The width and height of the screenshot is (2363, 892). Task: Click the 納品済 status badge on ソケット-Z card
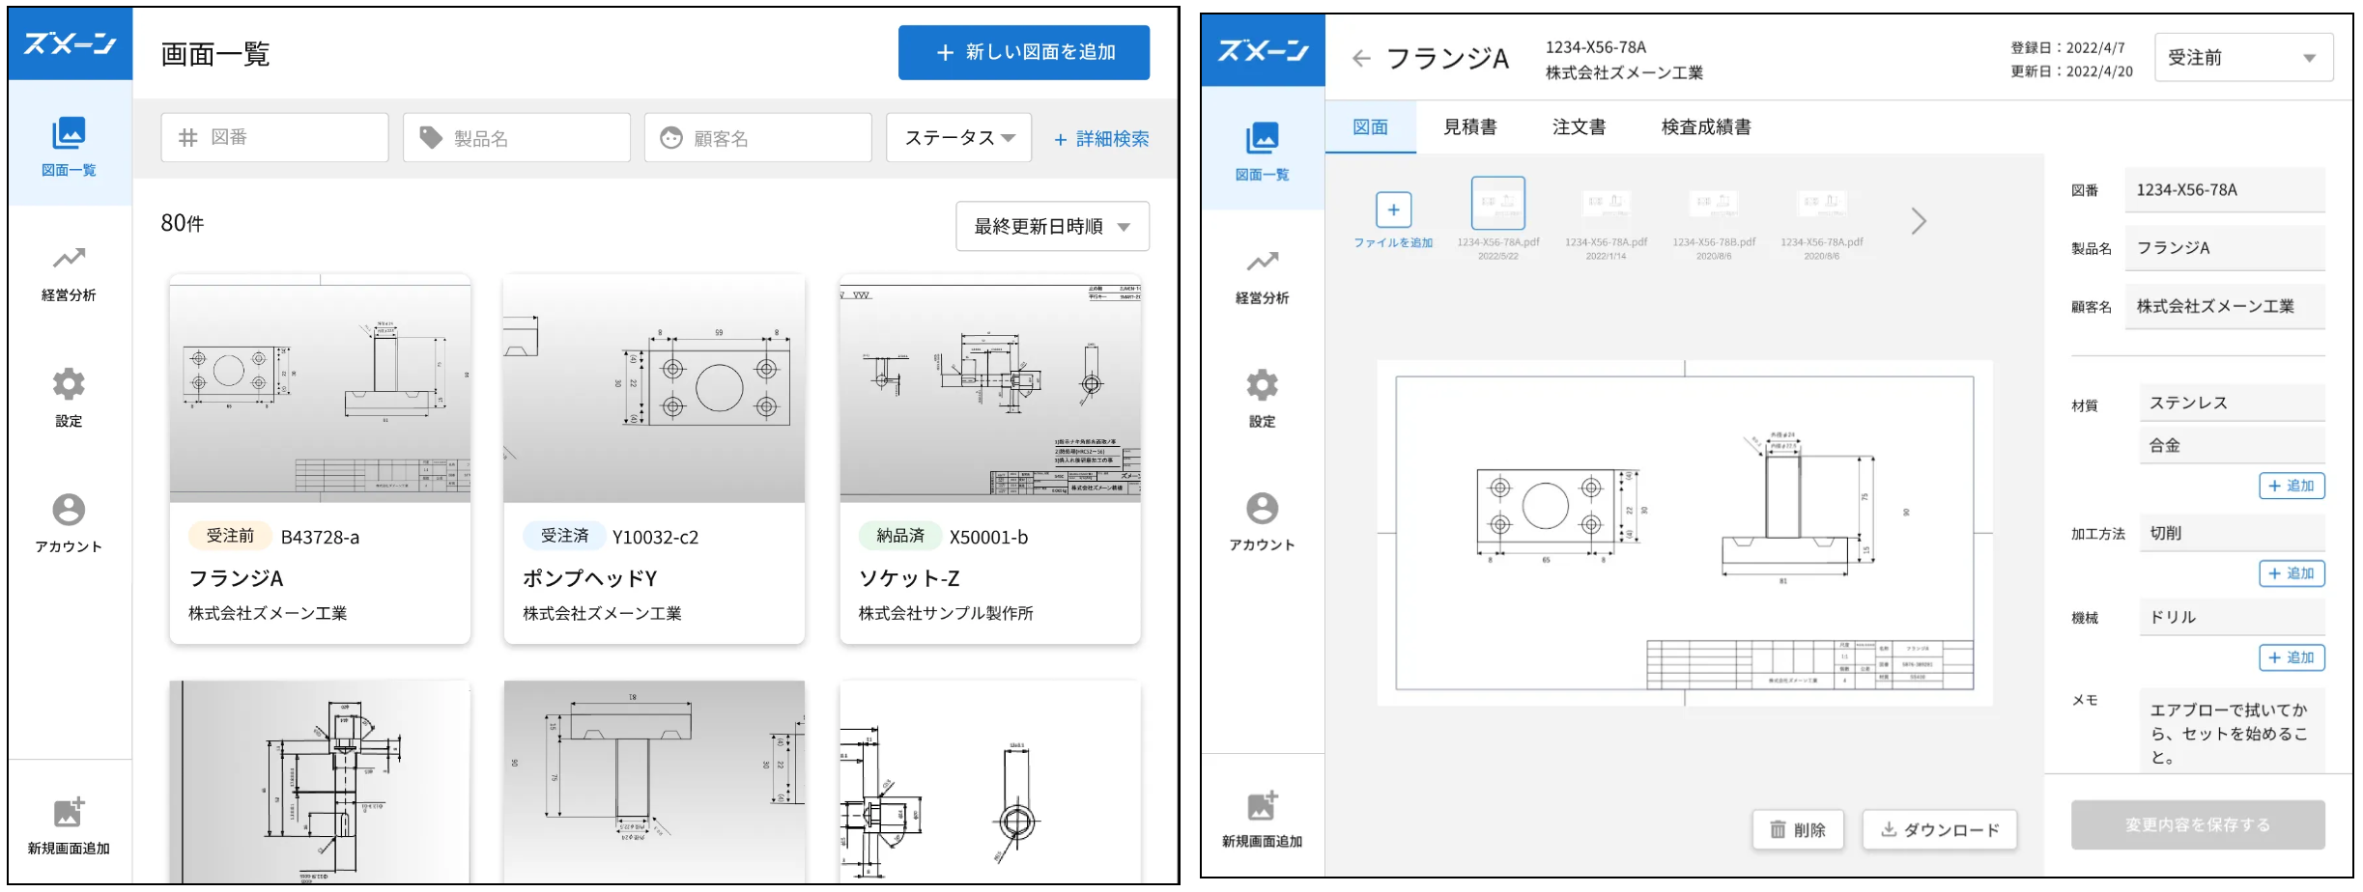[900, 536]
